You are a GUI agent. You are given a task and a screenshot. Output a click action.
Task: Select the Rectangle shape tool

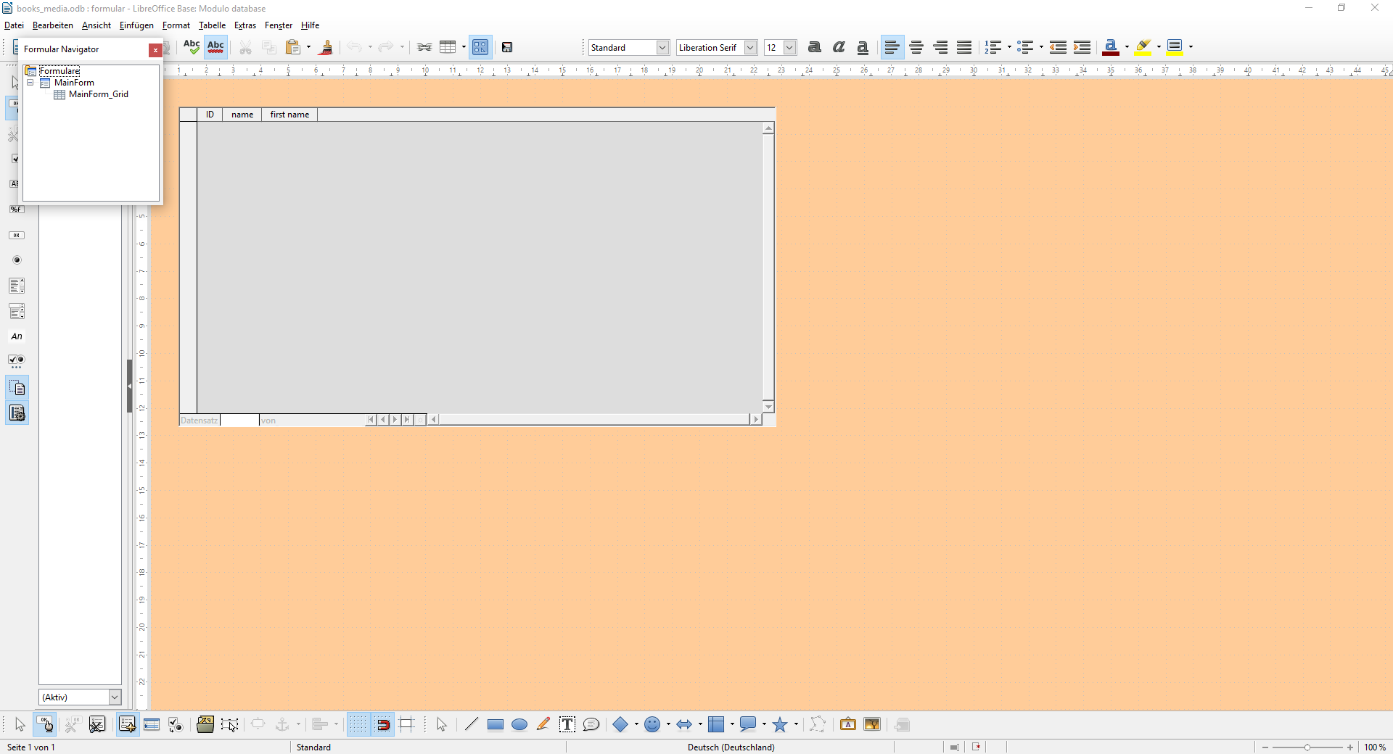pyautogui.click(x=496, y=724)
